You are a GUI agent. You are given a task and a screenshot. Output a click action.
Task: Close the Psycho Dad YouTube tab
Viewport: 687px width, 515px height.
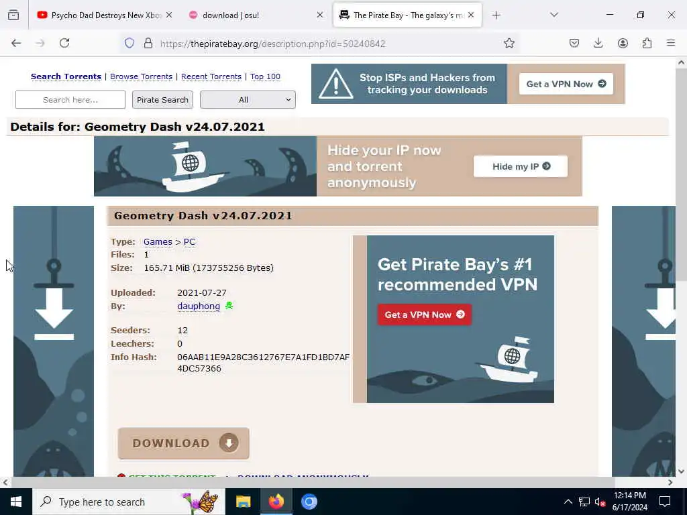point(169,15)
